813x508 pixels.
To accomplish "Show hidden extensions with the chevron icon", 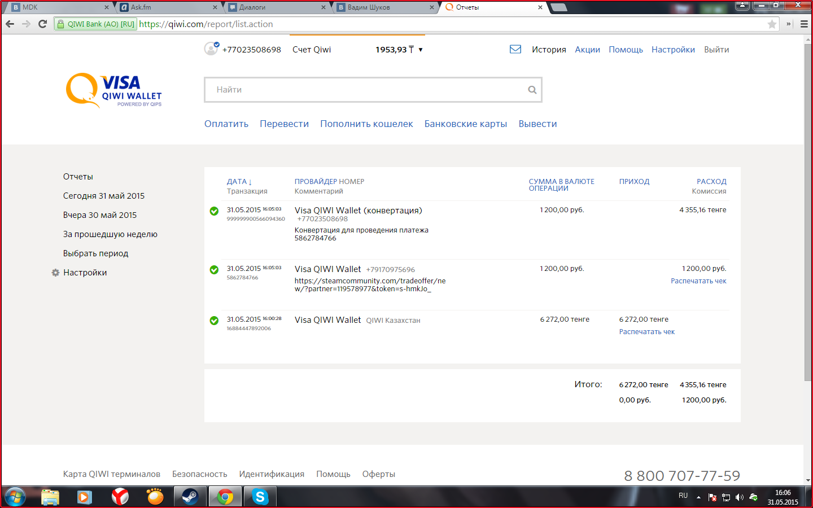I will pos(789,24).
